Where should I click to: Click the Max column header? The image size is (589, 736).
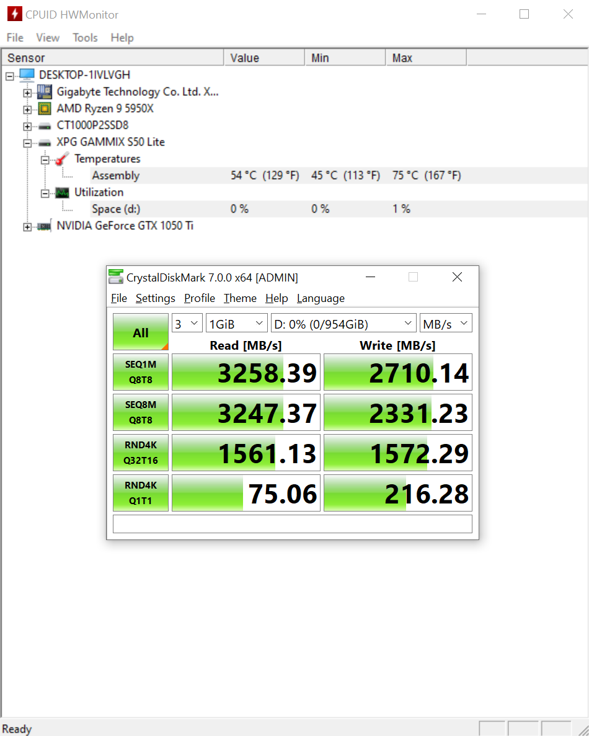tap(426, 58)
